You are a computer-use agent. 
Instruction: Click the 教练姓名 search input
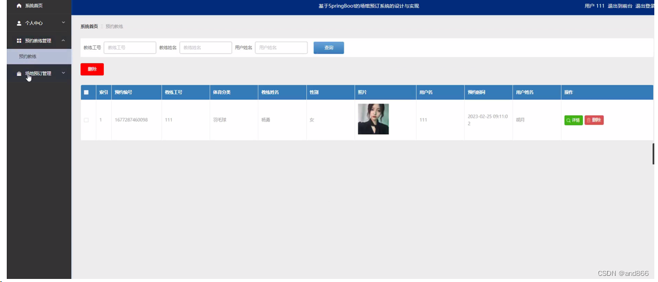206,48
